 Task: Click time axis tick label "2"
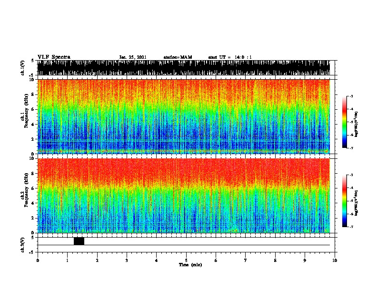point(97,261)
